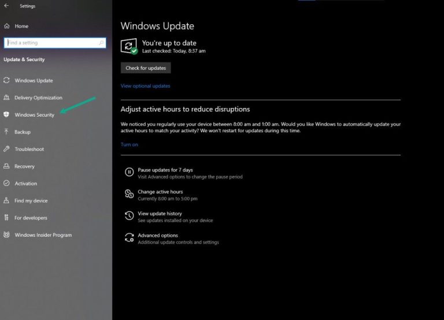The image size is (444, 320).
Task: Click the pause icon beside Pause updates
Action: (x=129, y=172)
